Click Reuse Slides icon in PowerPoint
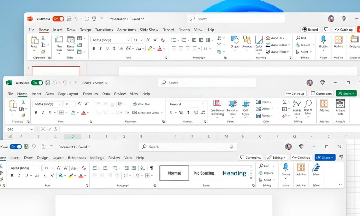 (x=71, y=40)
